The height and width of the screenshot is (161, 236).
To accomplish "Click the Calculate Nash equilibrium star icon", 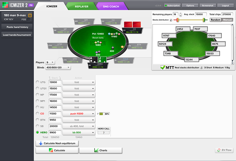I will coord(41,143).
